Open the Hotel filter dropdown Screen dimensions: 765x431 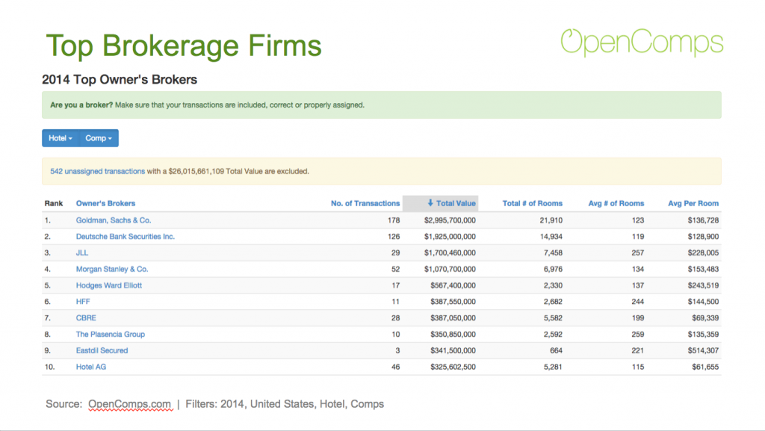point(61,138)
